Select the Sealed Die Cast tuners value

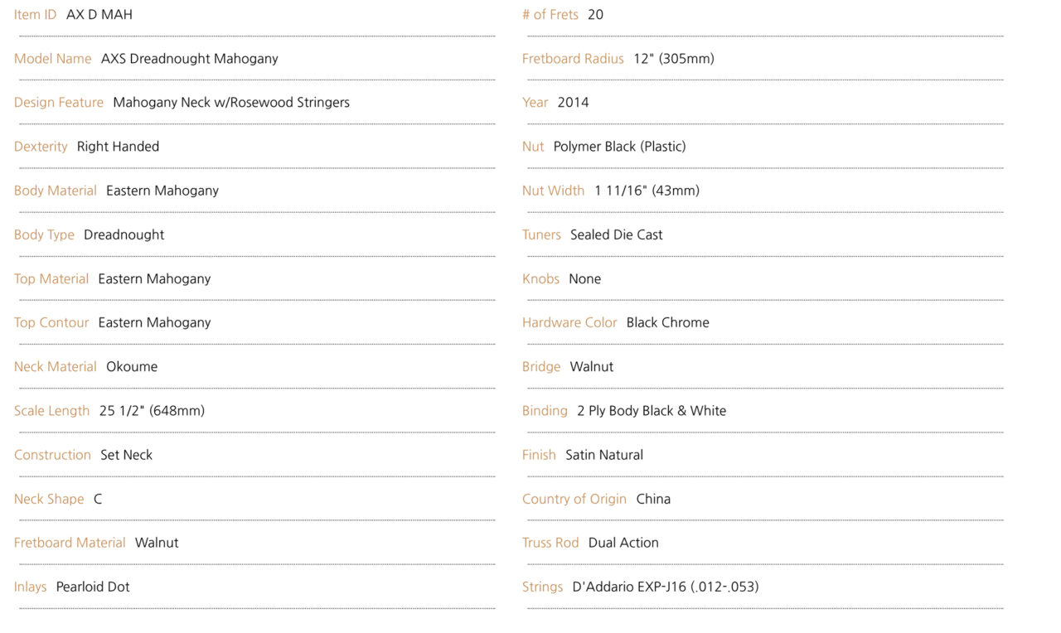617,234
